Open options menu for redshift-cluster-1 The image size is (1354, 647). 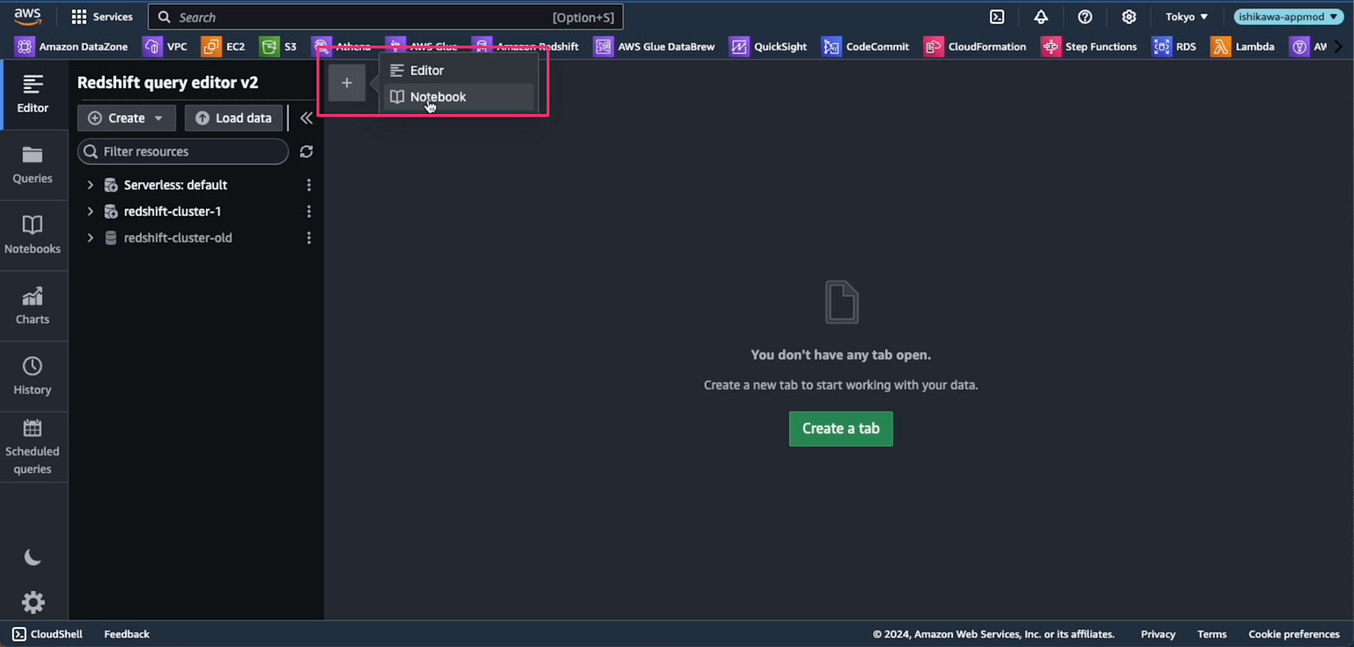point(309,211)
